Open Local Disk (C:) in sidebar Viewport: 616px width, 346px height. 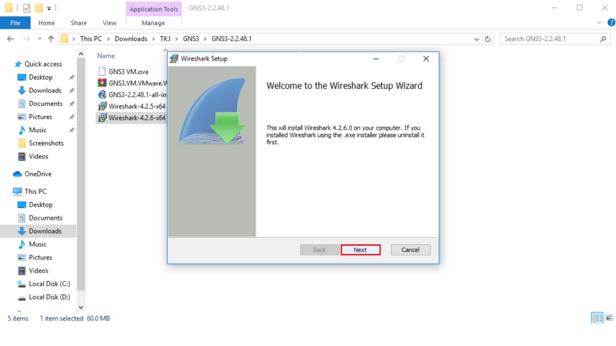(x=49, y=284)
